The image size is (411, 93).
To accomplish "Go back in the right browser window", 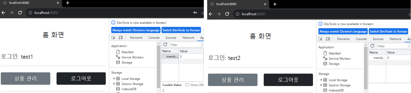I will point(211,14).
